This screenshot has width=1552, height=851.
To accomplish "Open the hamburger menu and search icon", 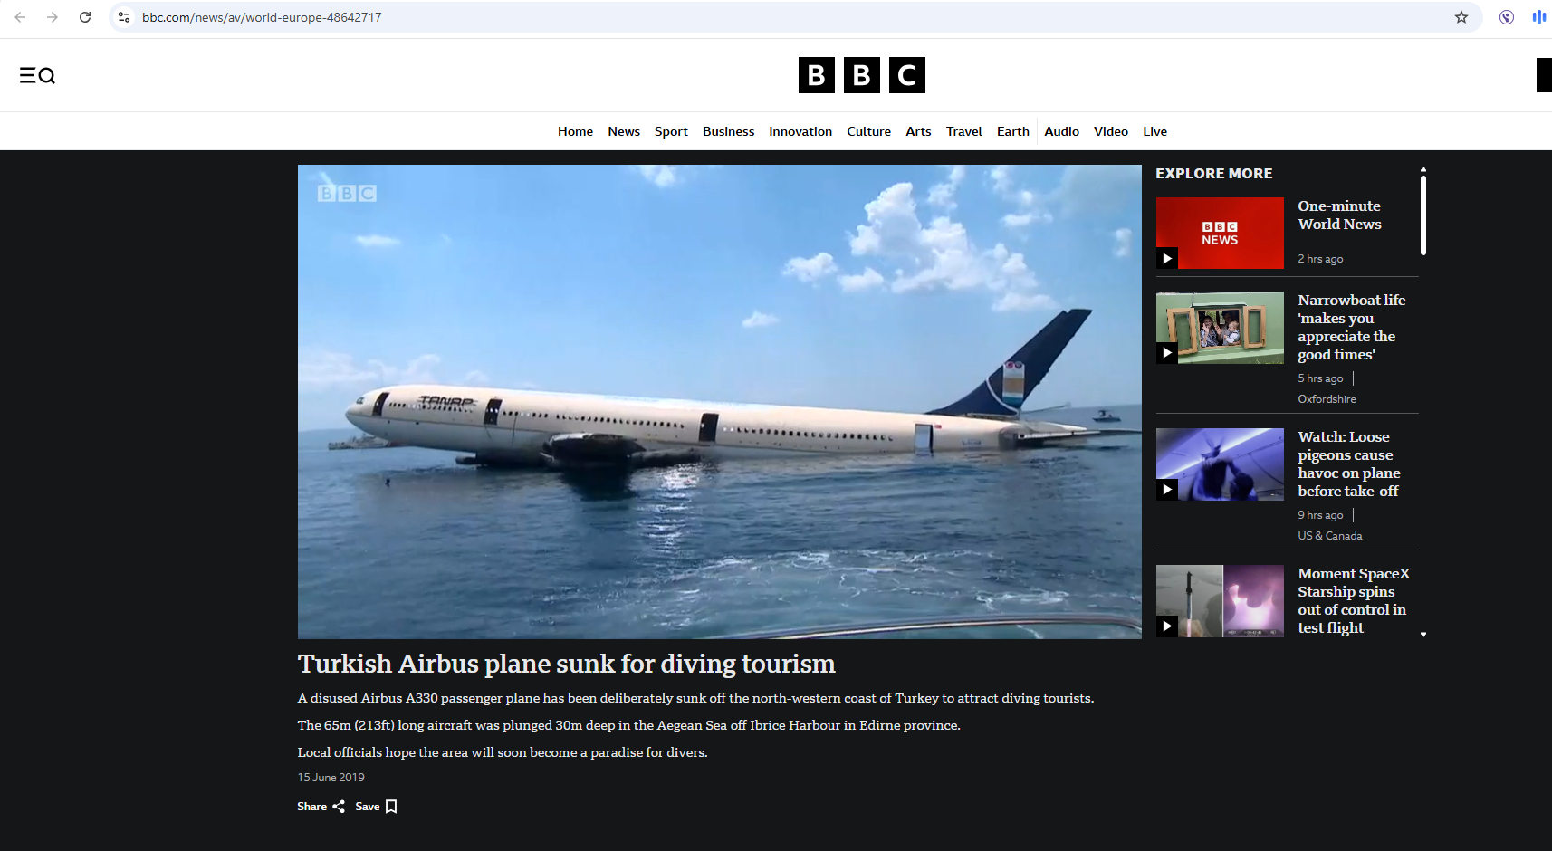I will pos(37,75).
